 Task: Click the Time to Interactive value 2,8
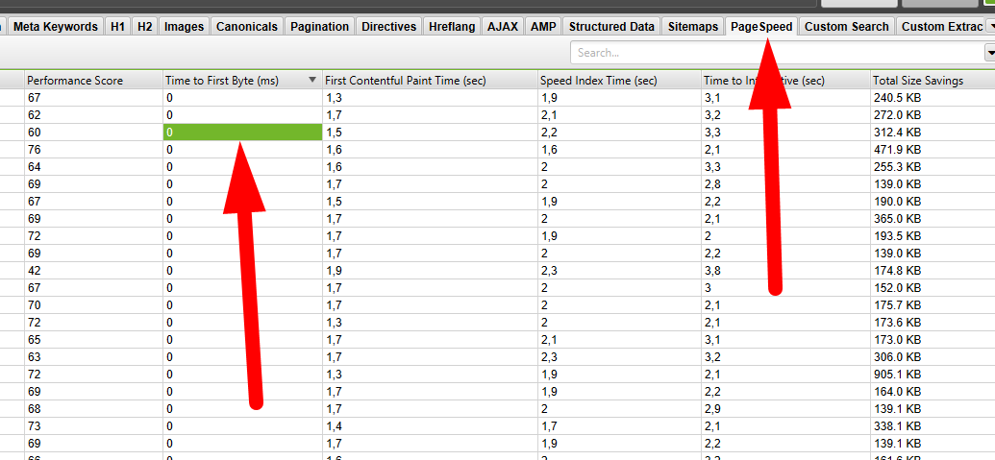[785, 184]
